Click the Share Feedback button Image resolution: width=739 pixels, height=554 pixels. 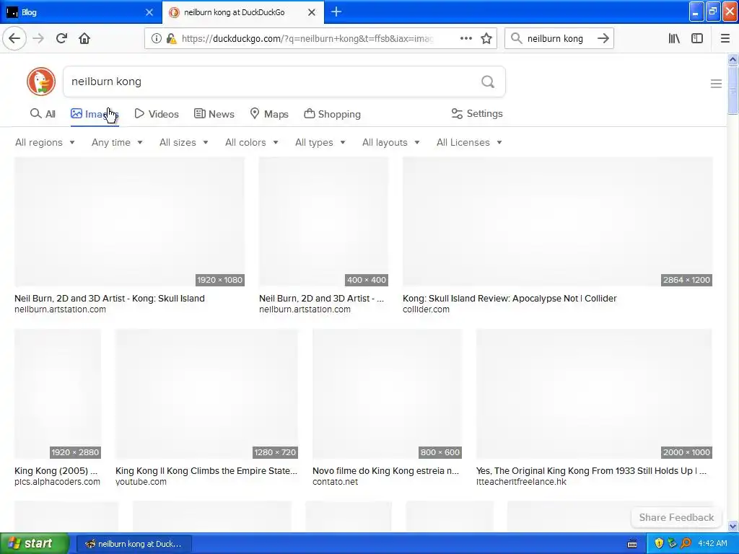point(676,517)
